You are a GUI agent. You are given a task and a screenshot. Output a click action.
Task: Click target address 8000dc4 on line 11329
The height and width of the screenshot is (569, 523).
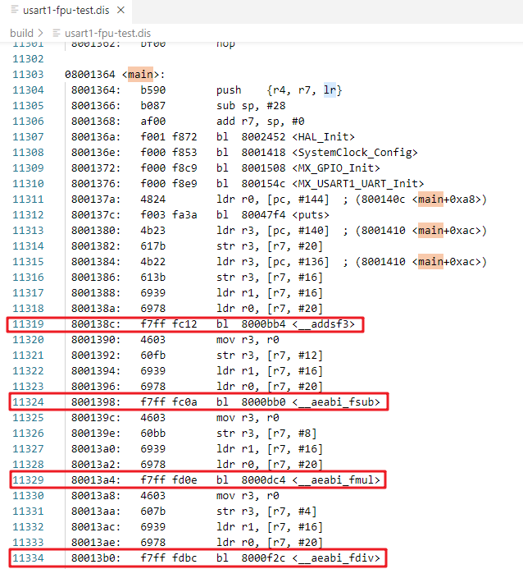pos(263,480)
